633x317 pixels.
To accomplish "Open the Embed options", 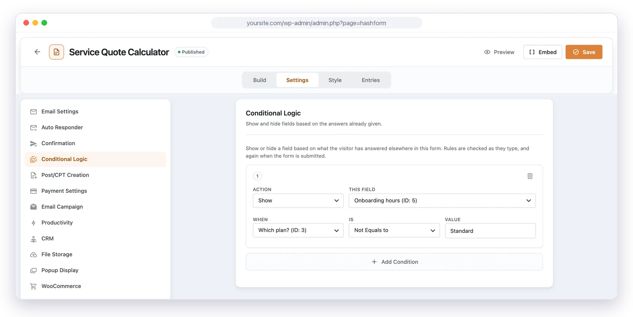I will [543, 52].
